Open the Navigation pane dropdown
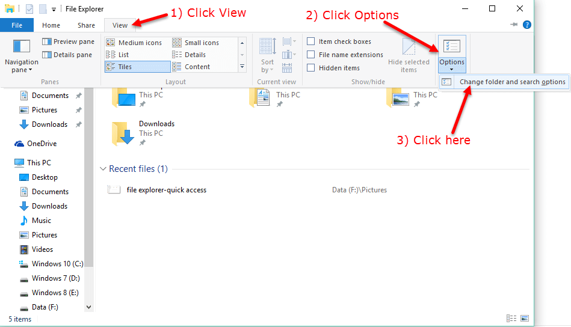 (x=22, y=56)
